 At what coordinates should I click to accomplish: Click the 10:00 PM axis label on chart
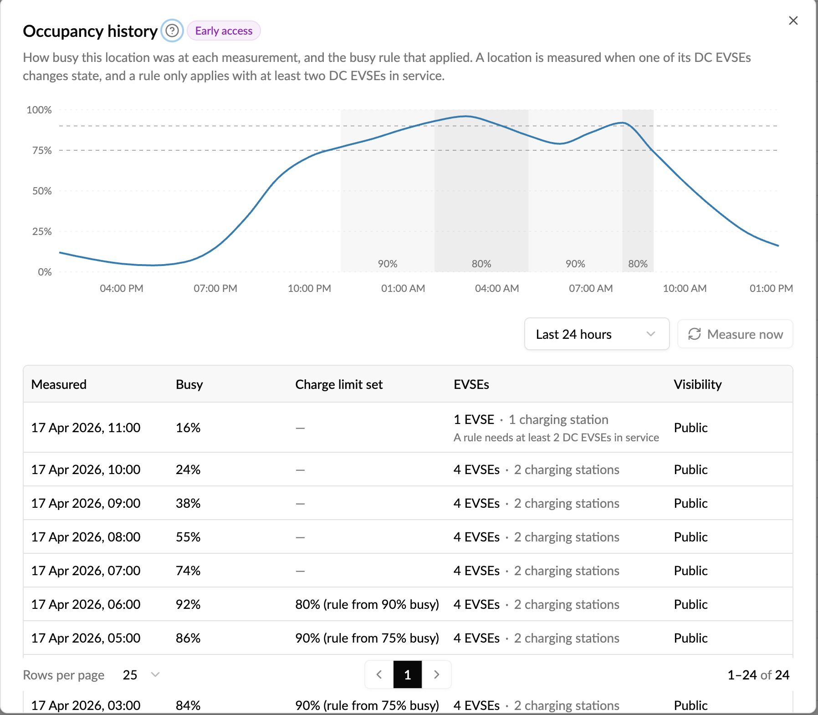pos(309,288)
